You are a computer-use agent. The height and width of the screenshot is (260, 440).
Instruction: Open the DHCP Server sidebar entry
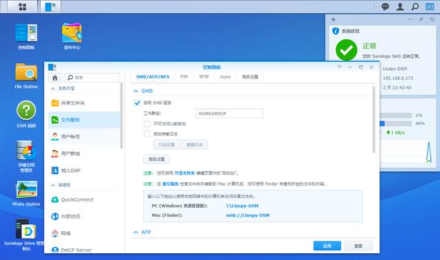click(84, 249)
